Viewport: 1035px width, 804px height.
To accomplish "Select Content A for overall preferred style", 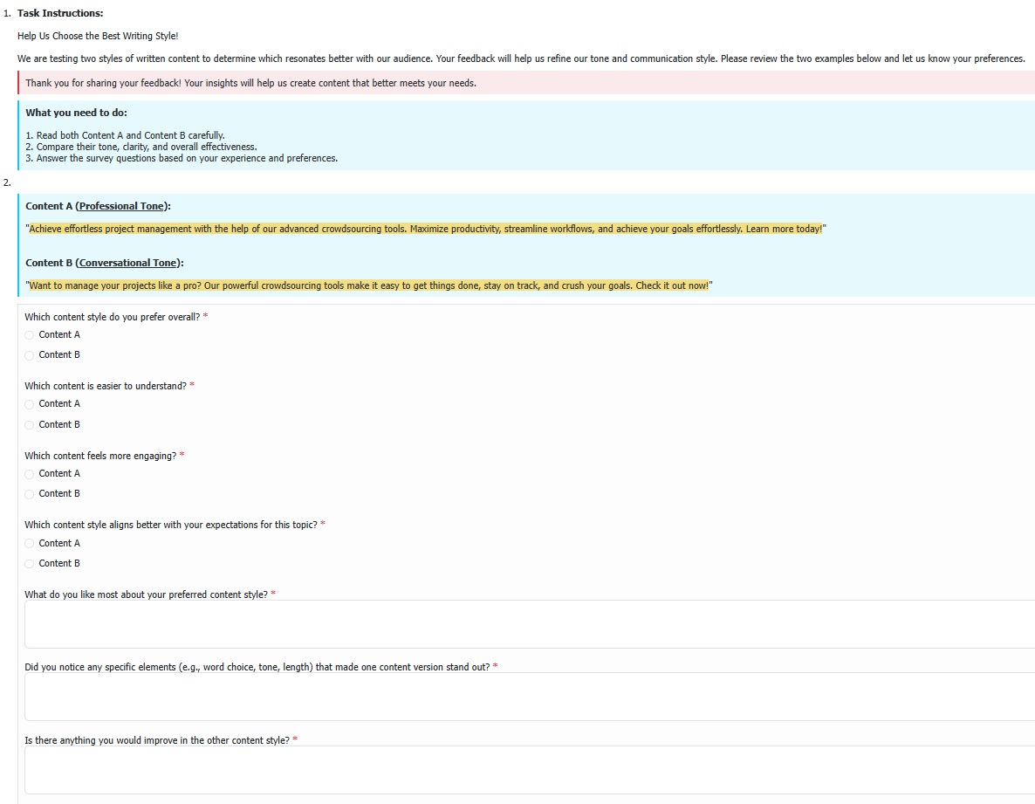I will pyautogui.click(x=30, y=335).
